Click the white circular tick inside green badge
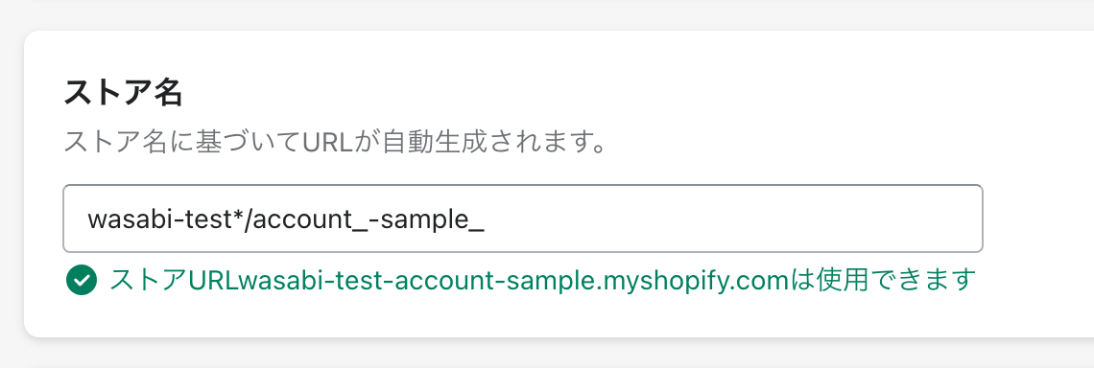This screenshot has height=368, width=1094. pyautogui.click(x=81, y=281)
